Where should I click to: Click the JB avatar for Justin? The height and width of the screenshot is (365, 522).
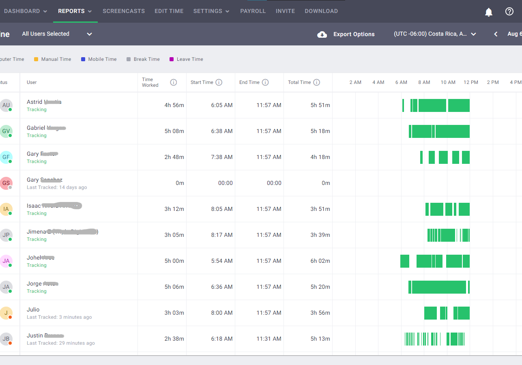6,339
